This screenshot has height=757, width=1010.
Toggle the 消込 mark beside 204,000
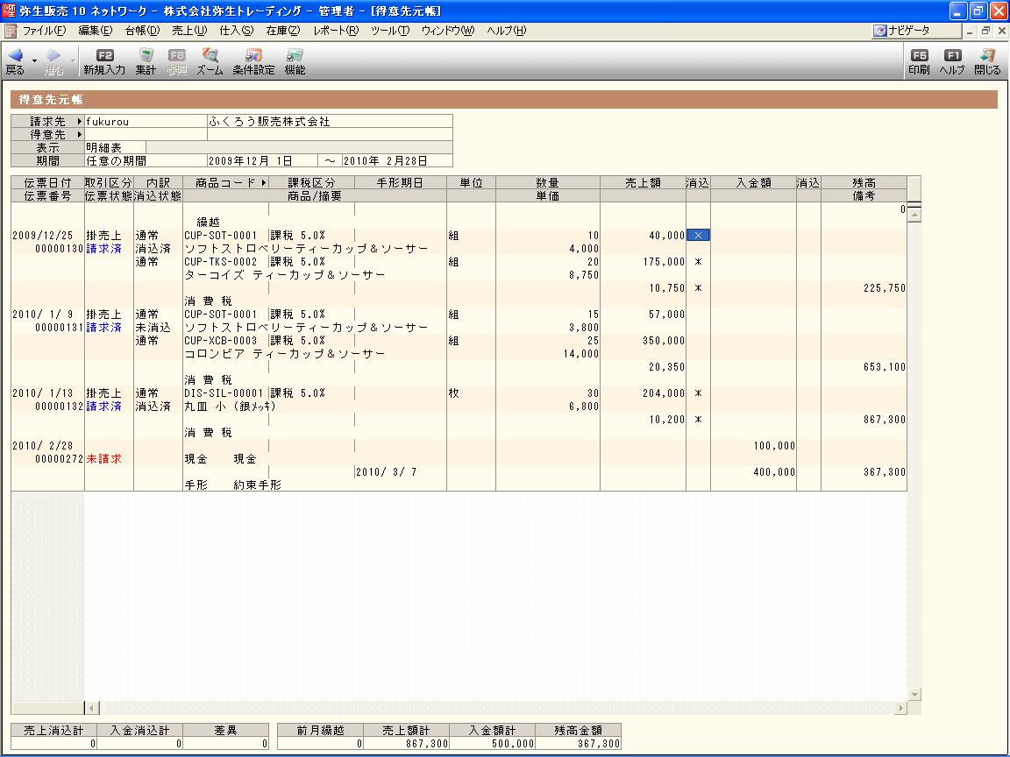[x=698, y=393]
